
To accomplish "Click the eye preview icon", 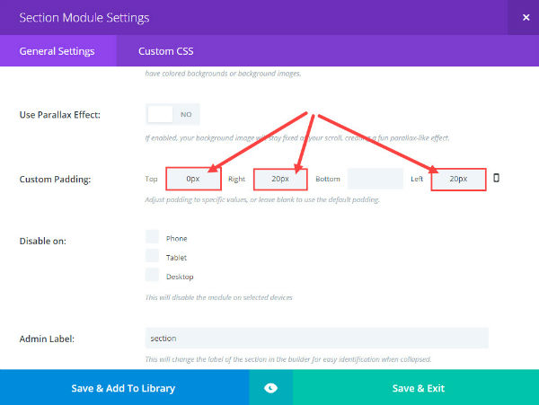I will [270, 388].
